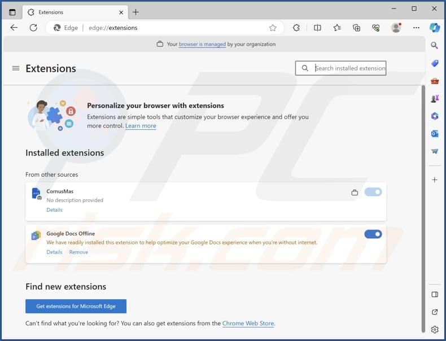Open a new tab with plus button
The image size is (446, 341).
[135, 12]
